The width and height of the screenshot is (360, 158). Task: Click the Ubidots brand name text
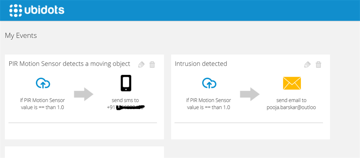[x=44, y=10]
